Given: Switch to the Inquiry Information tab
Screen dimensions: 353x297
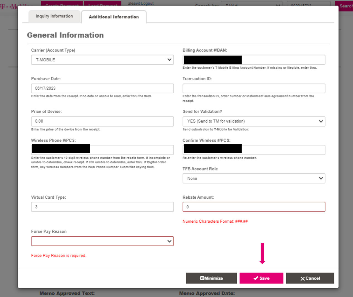Looking at the screenshot, I should pos(54,16).
